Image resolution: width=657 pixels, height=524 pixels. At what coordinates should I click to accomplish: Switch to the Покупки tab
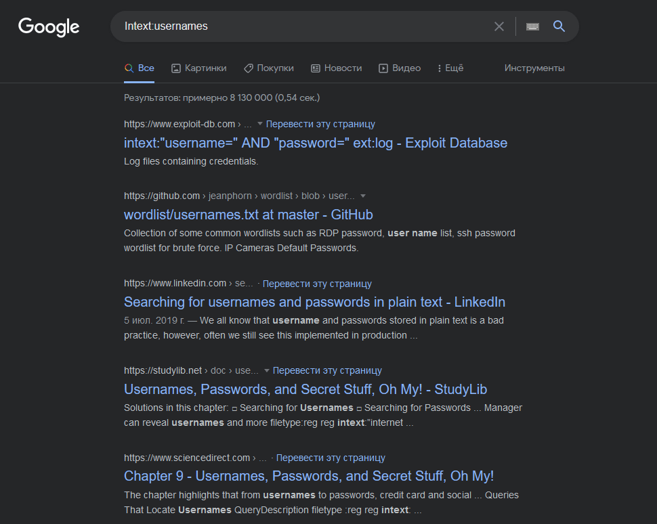pos(268,68)
